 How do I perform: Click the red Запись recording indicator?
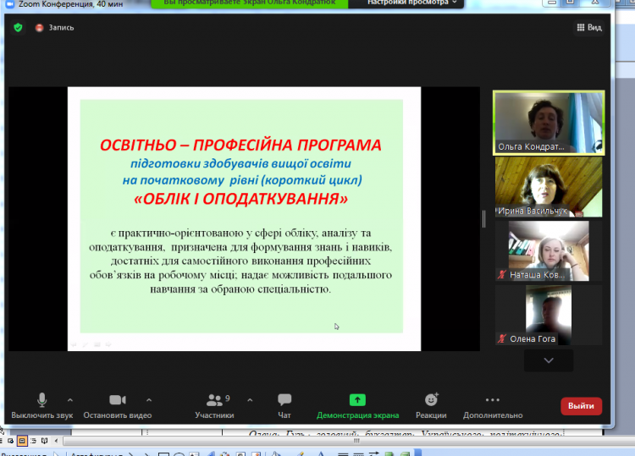click(39, 27)
